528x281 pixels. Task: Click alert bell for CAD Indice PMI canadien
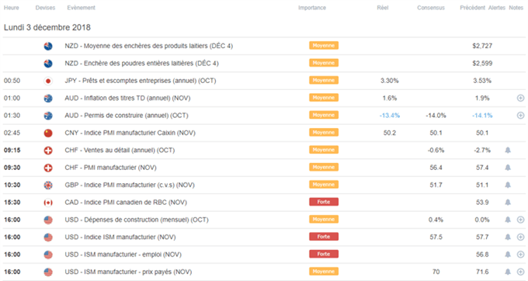click(x=508, y=203)
